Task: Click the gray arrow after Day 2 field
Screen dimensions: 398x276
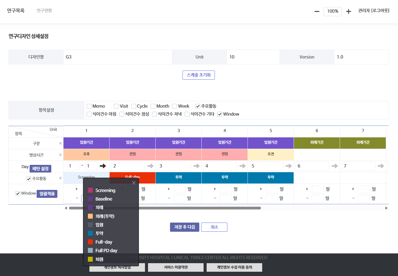Action: point(150,166)
